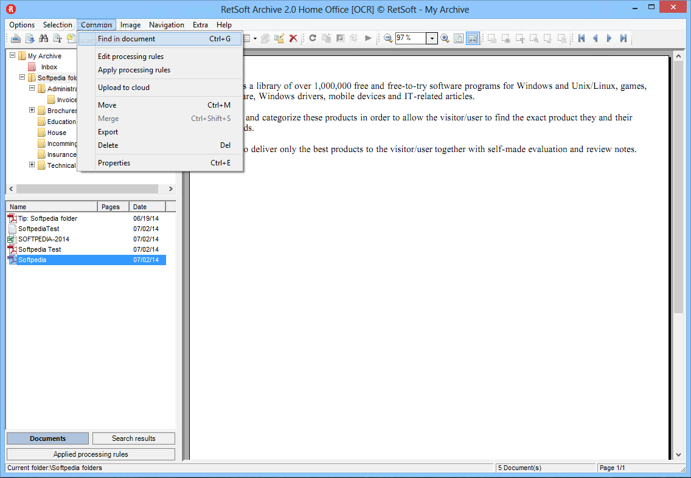The image size is (691, 478).
Task: Click the Applied processing rules button
Action: click(91, 454)
